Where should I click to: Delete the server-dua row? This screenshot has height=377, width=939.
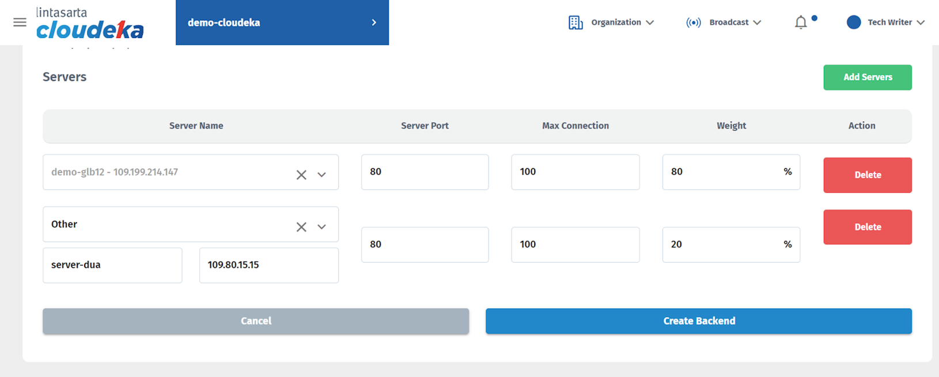coord(867,227)
